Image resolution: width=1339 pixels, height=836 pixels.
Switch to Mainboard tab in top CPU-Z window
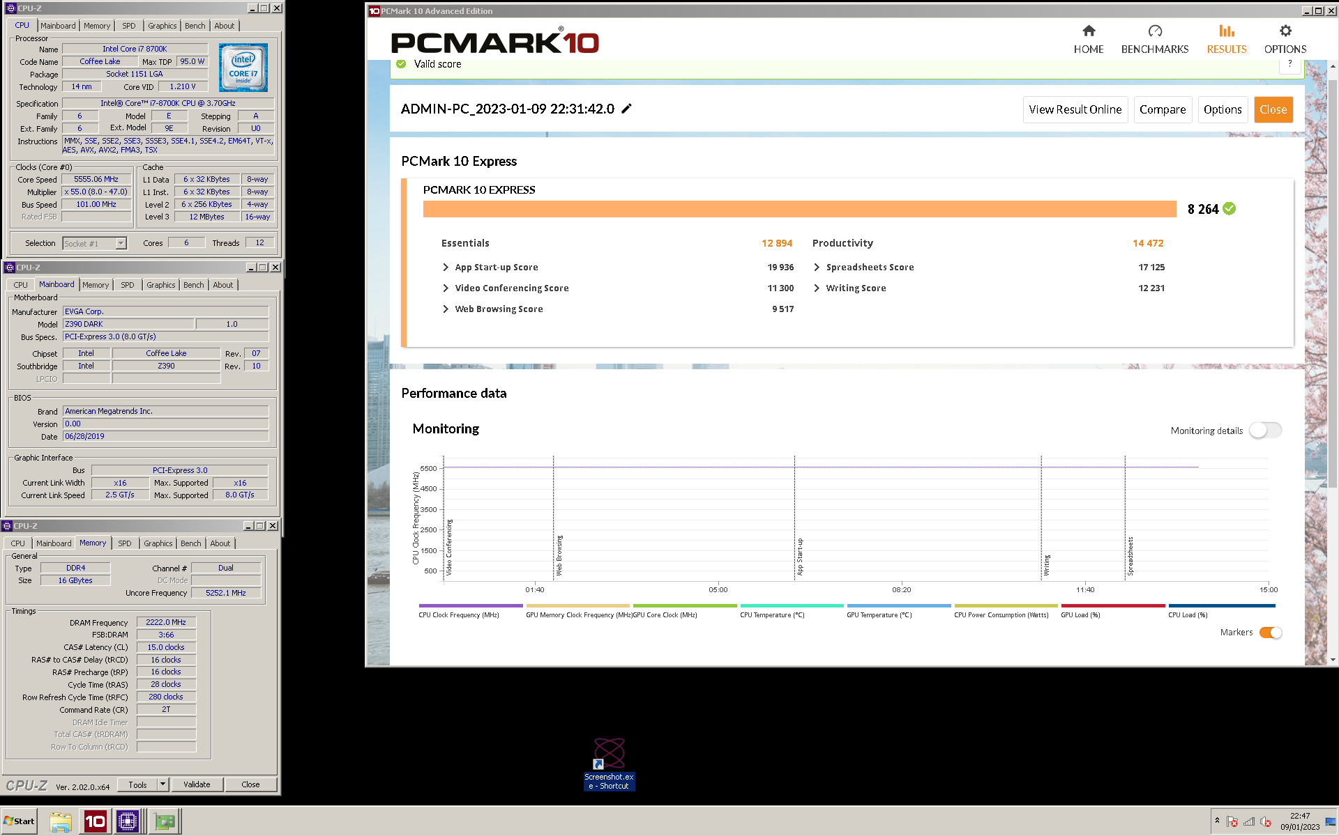coord(58,26)
